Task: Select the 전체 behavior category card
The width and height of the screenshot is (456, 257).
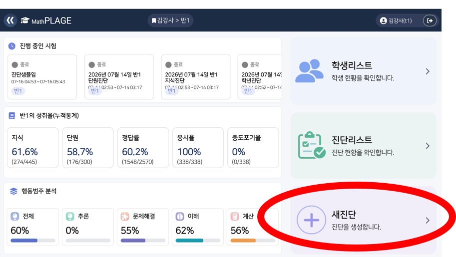Action: coord(33,227)
